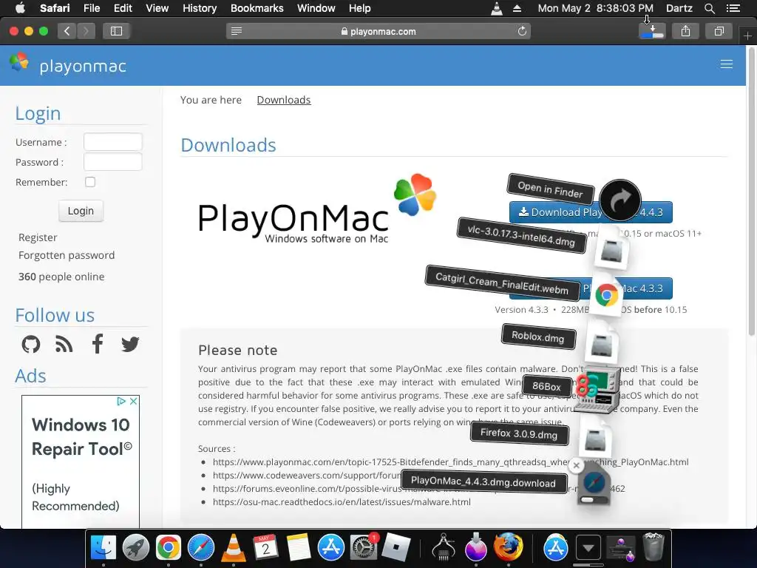Open the Bookmarks menu

click(x=257, y=8)
